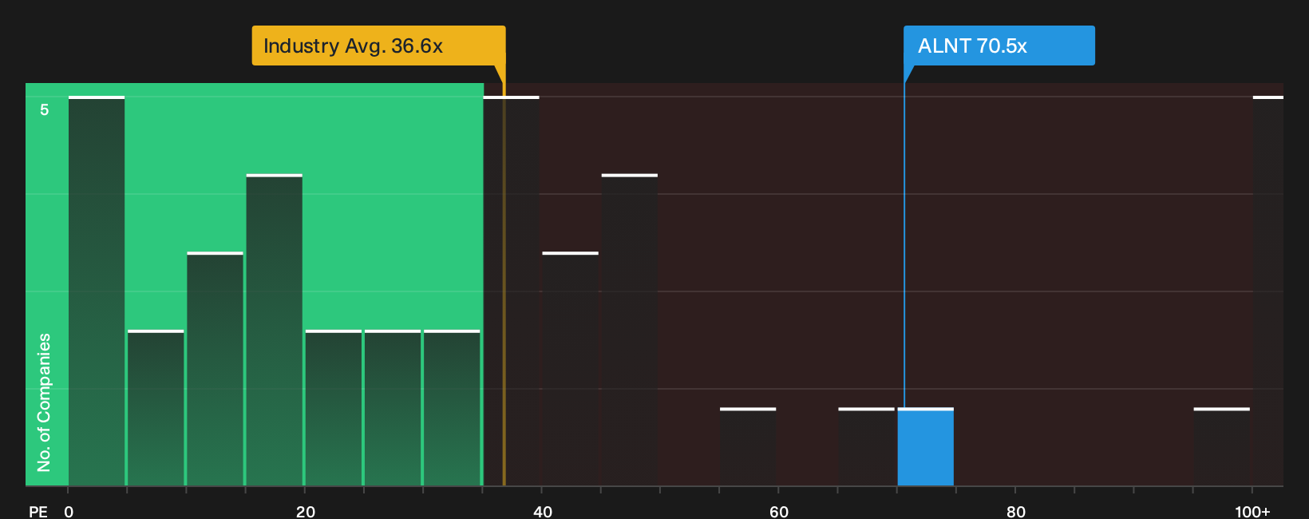Click the histogram bar at PE 40-45
The image size is (1309, 519).
(x=570, y=369)
